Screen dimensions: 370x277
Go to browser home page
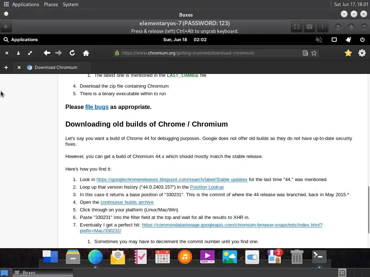pos(86,53)
